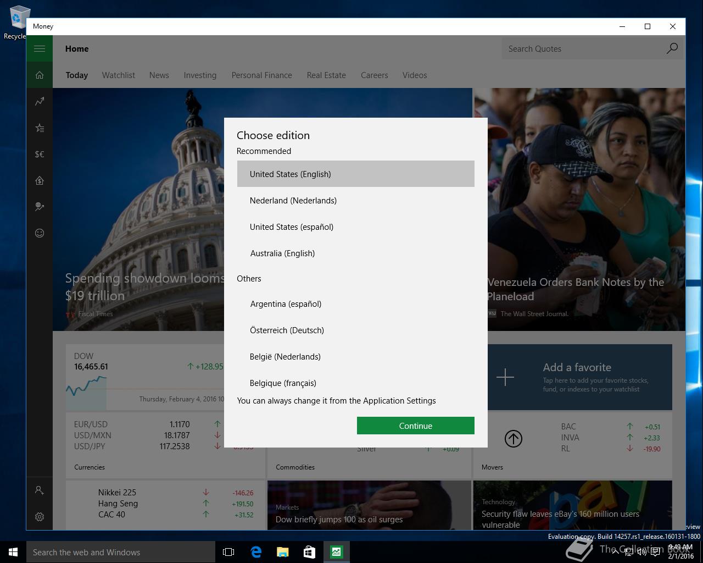Switch to the Personal Finance tab
The image size is (703, 563).
[261, 75]
